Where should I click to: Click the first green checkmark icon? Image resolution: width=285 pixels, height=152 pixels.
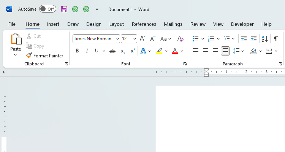[x=75, y=9]
